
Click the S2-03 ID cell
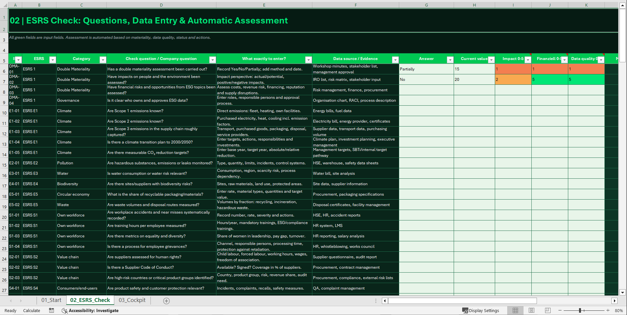tap(15, 278)
